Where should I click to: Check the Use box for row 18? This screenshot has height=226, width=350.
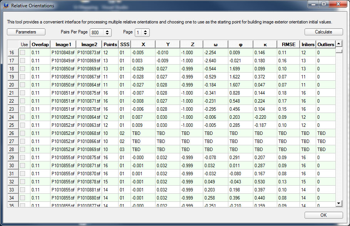[x=23, y=69]
